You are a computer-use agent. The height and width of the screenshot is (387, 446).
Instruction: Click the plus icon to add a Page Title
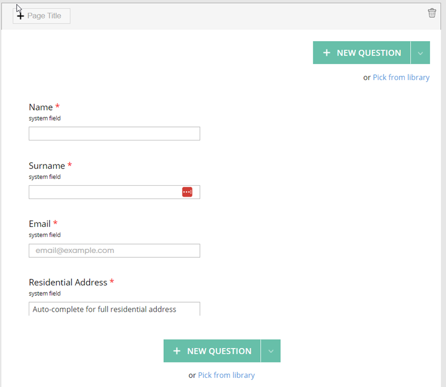[20, 15]
